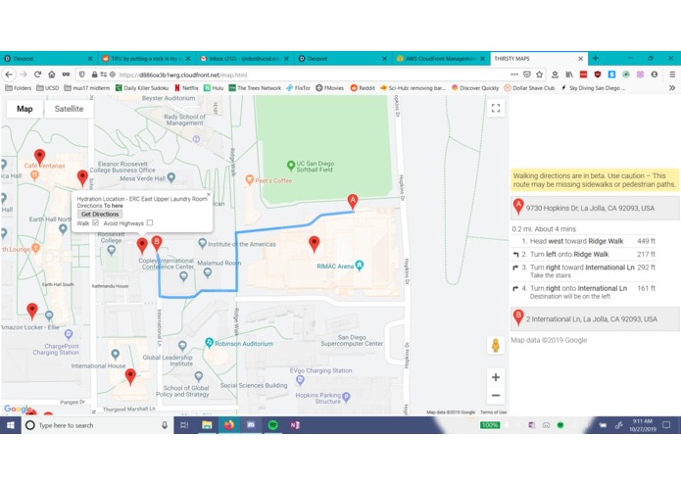
Task: Bookmark this page with the star icon
Action: click(x=540, y=74)
